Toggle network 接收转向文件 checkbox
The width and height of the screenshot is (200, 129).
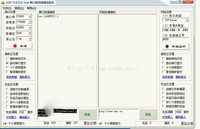click(163, 59)
